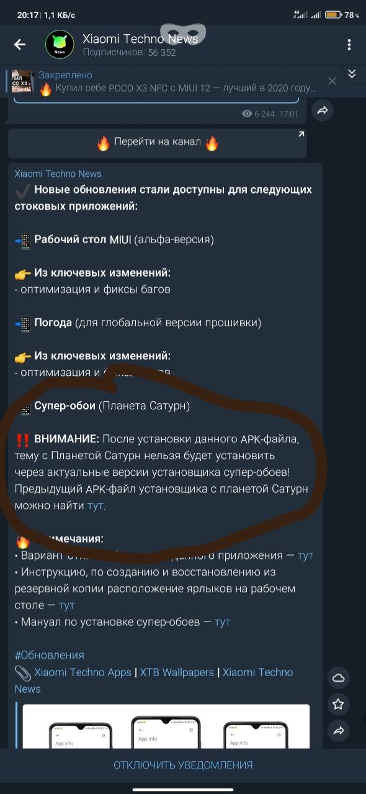Forward the post viewed 6 244 times
Viewport: 366px width, 794px height.
coord(323,110)
